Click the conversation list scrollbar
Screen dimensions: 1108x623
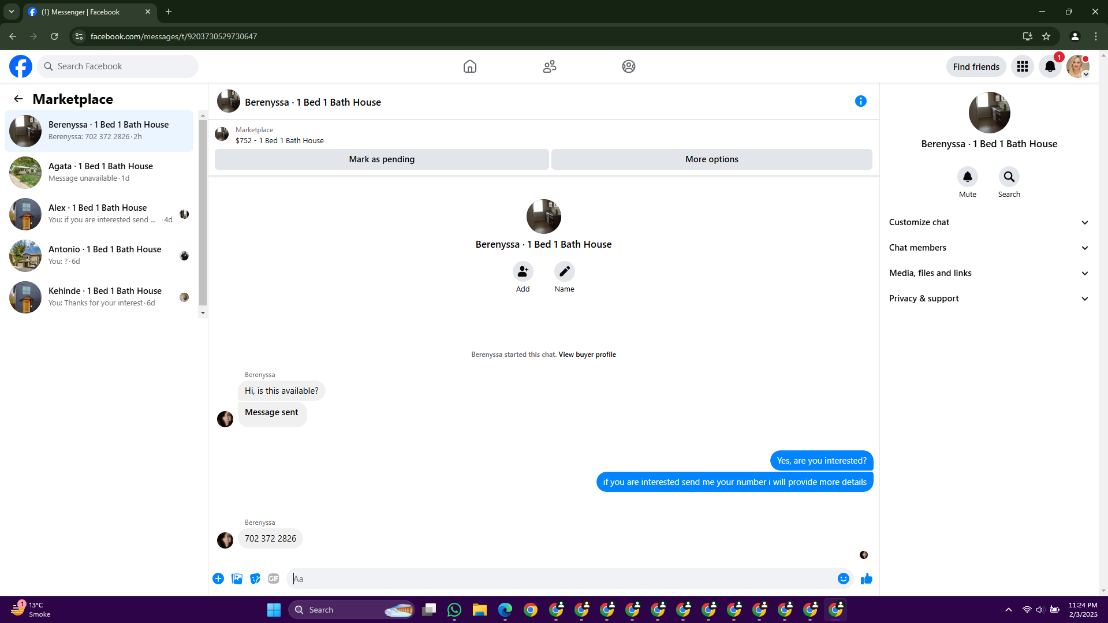click(x=203, y=214)
